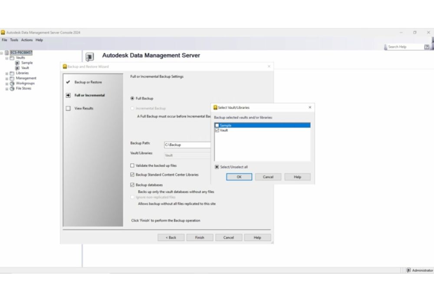Click the Backup Path input field

187,145
